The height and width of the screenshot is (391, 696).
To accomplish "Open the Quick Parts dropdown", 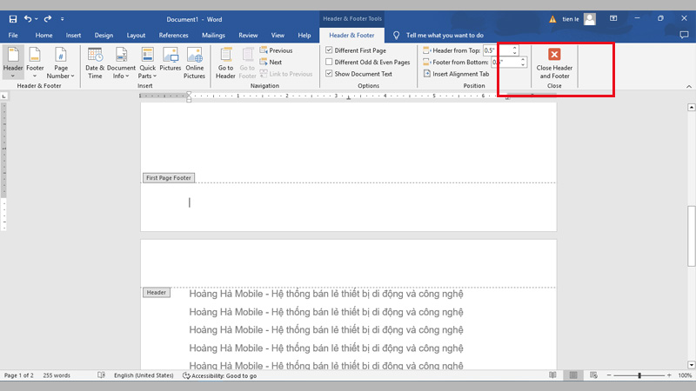I will [147, 61].
